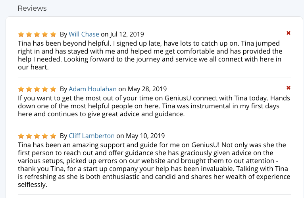This screenshot has height=198, width=304.
Task: Remove Adam Houlahan's review using red X
Action: [x=289, y=88]
